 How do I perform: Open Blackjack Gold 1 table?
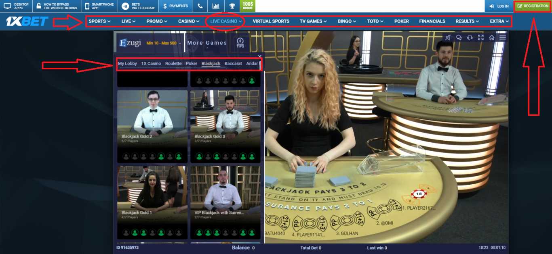(x=152, y=202)
